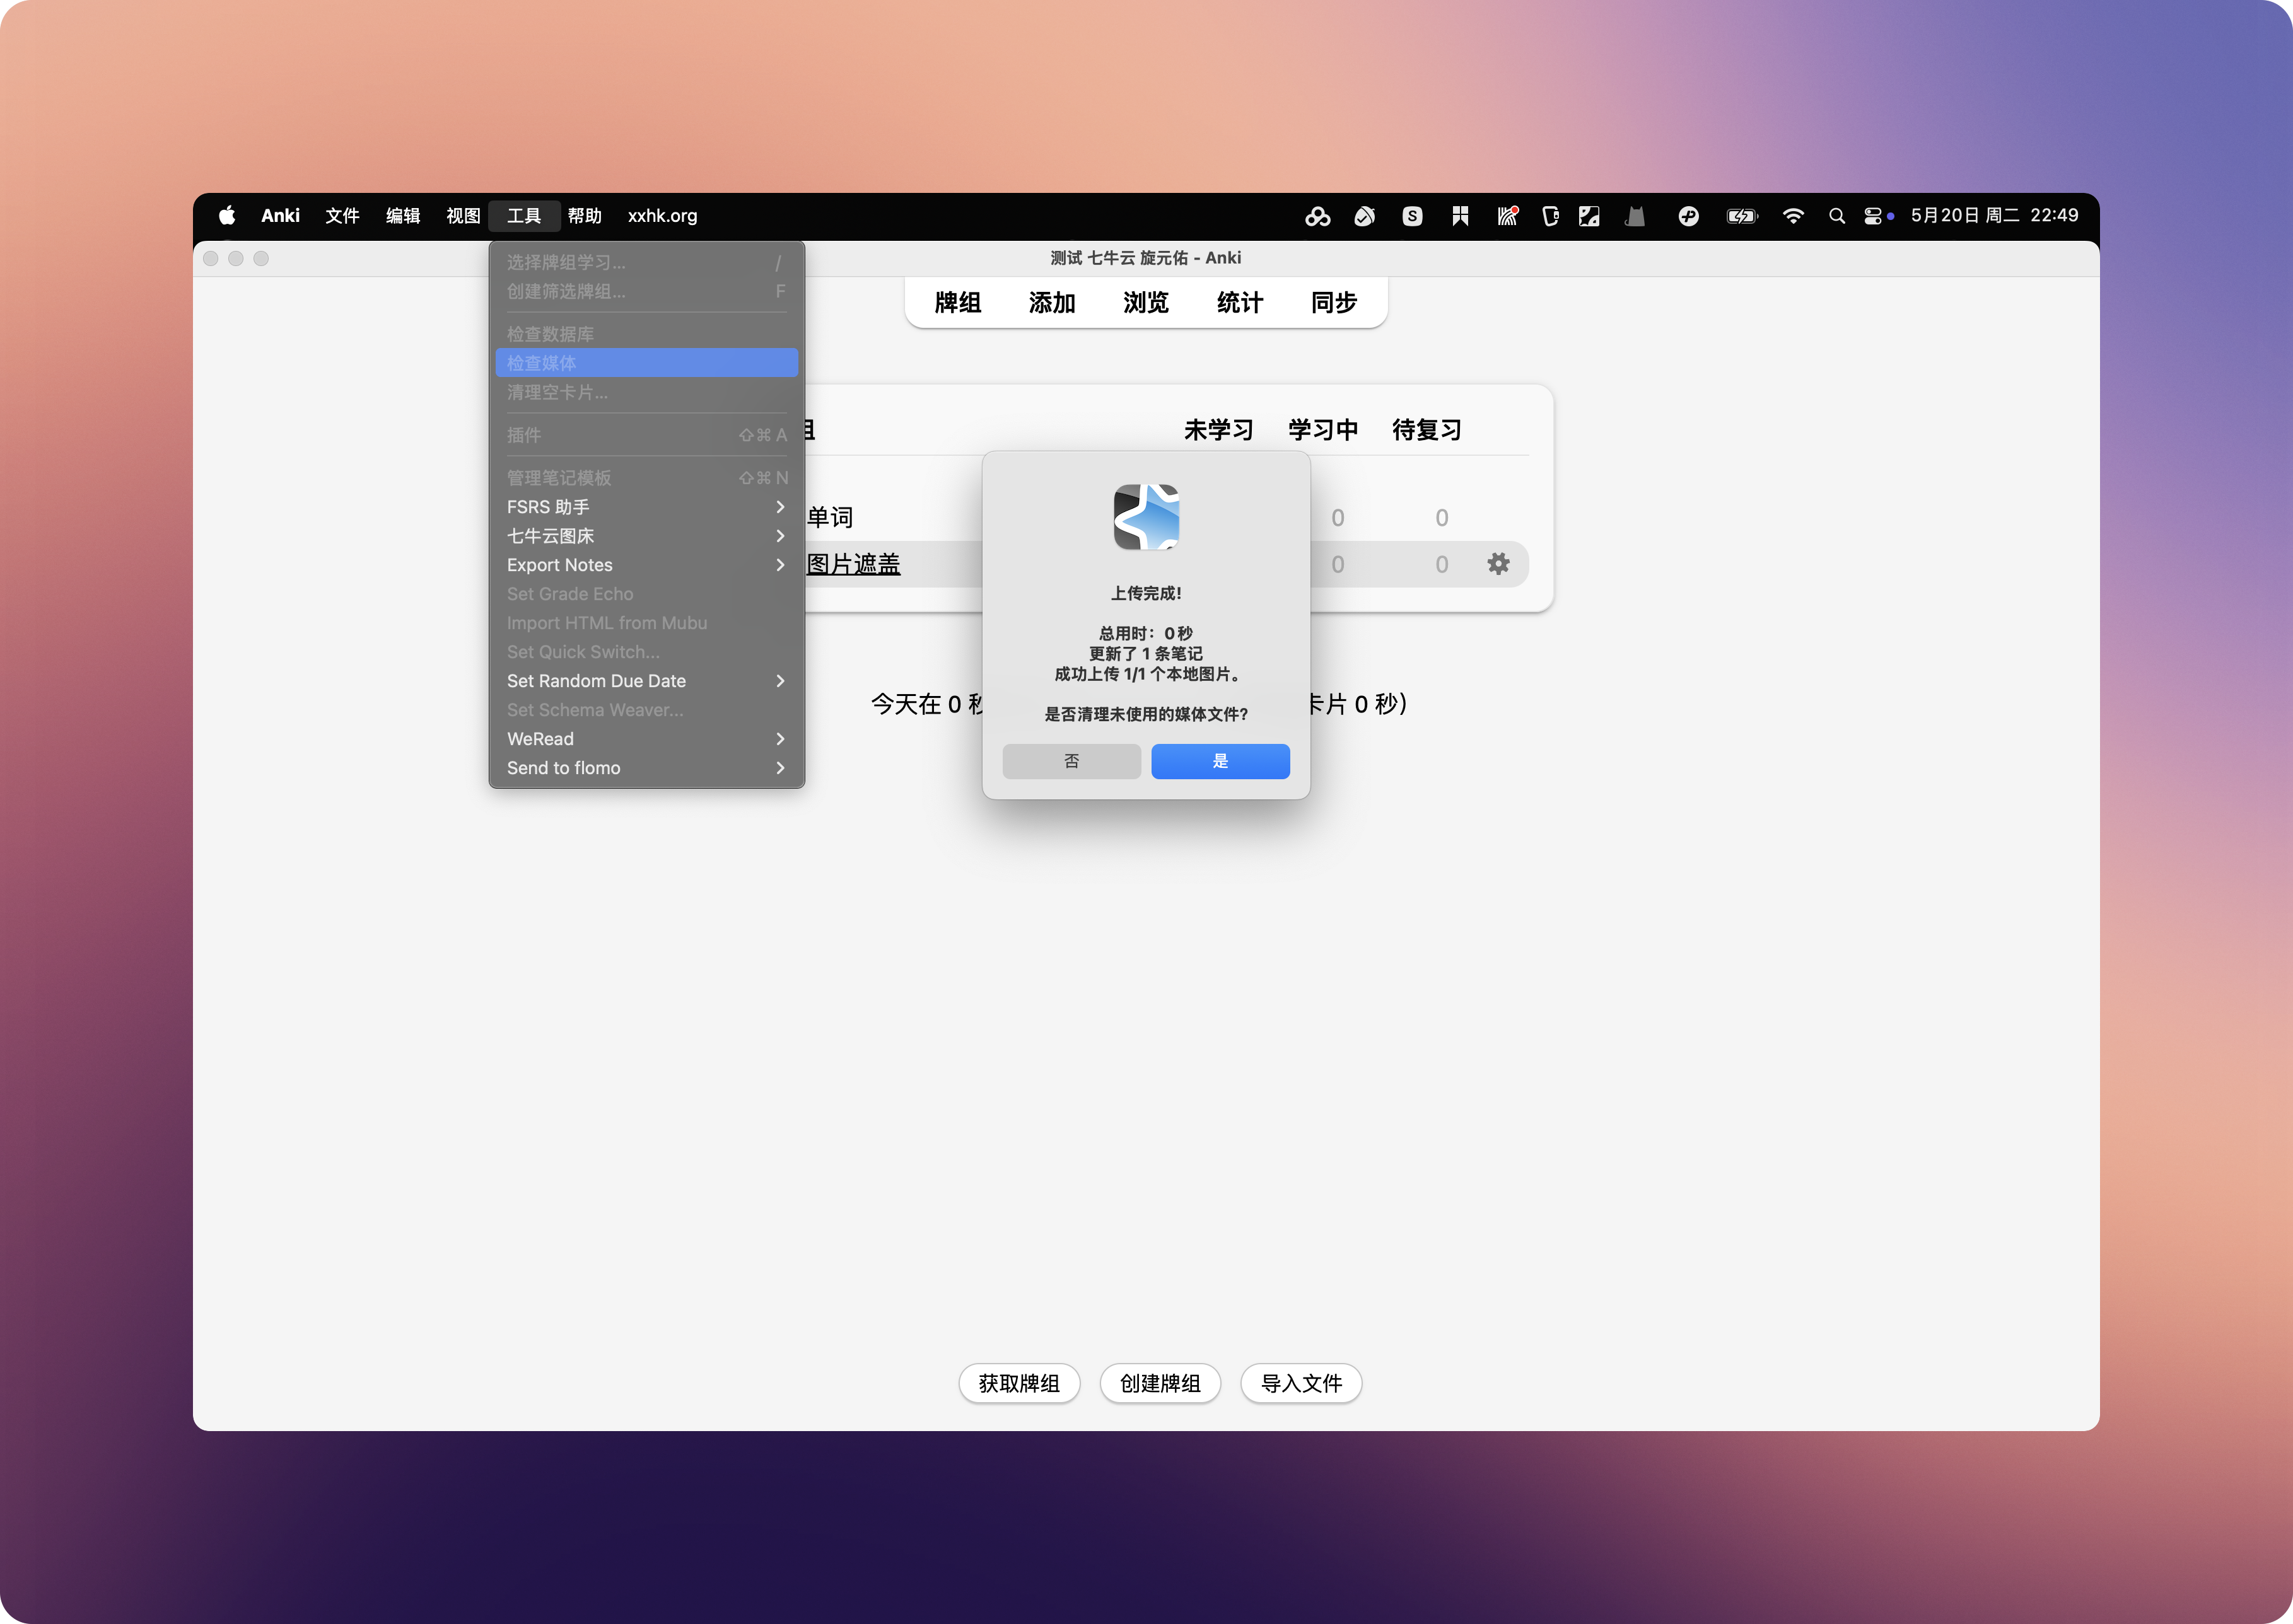Open Control Center icon
Screen dimensions: 2293x1624
point(1873,216)
